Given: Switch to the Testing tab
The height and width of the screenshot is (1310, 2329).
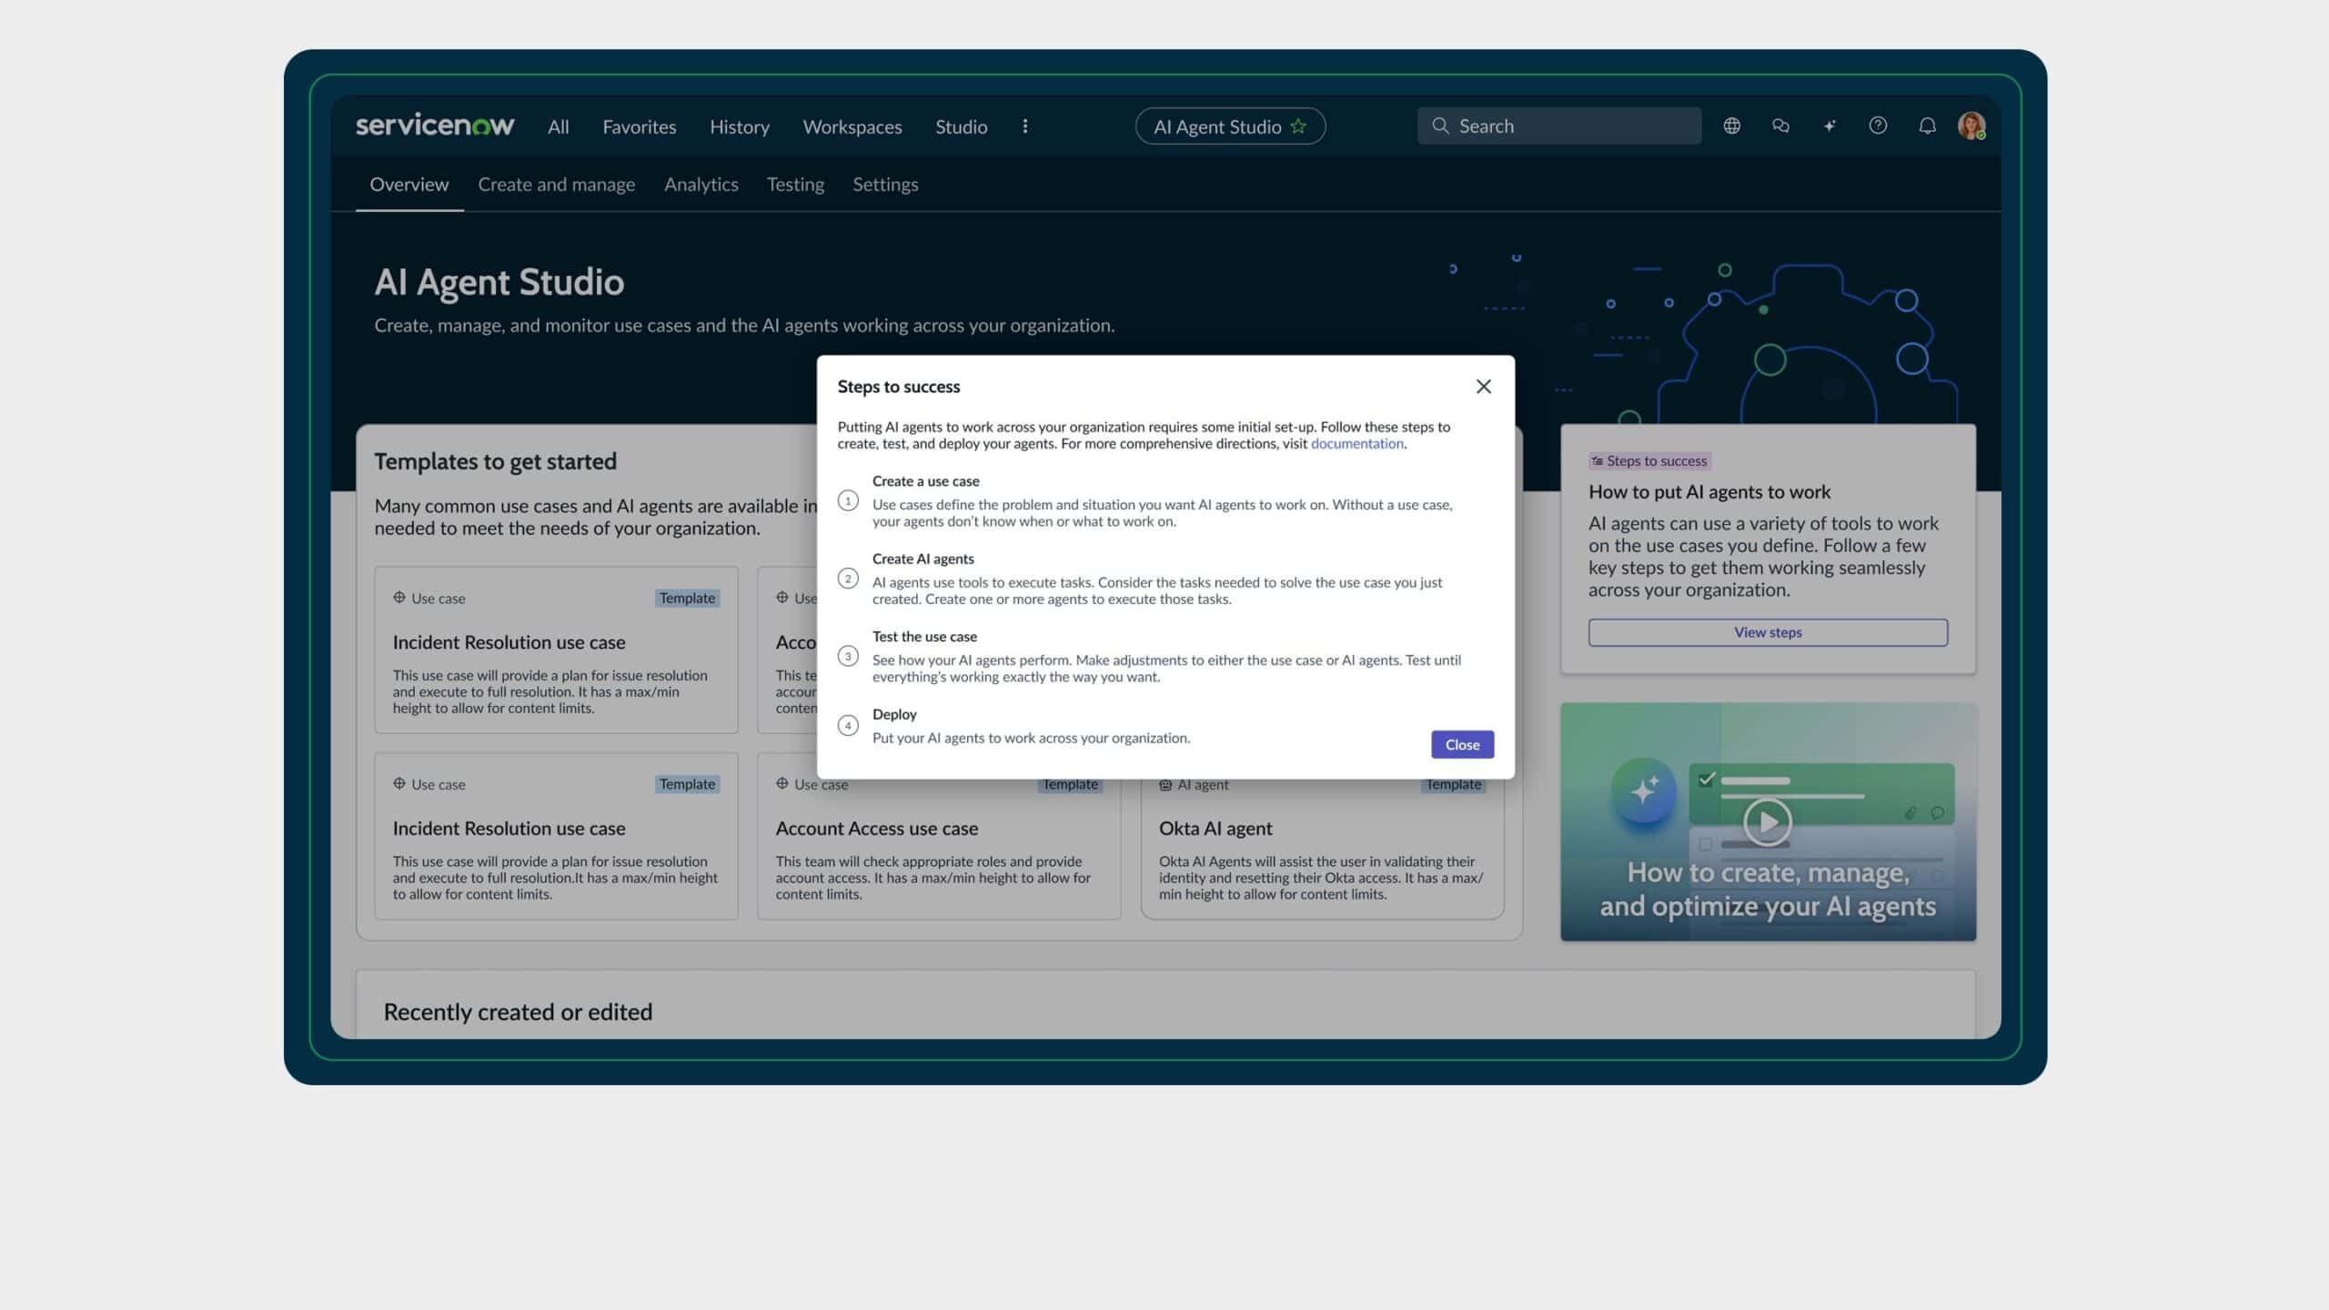Looking at the screenshot, I should point(795,184).
